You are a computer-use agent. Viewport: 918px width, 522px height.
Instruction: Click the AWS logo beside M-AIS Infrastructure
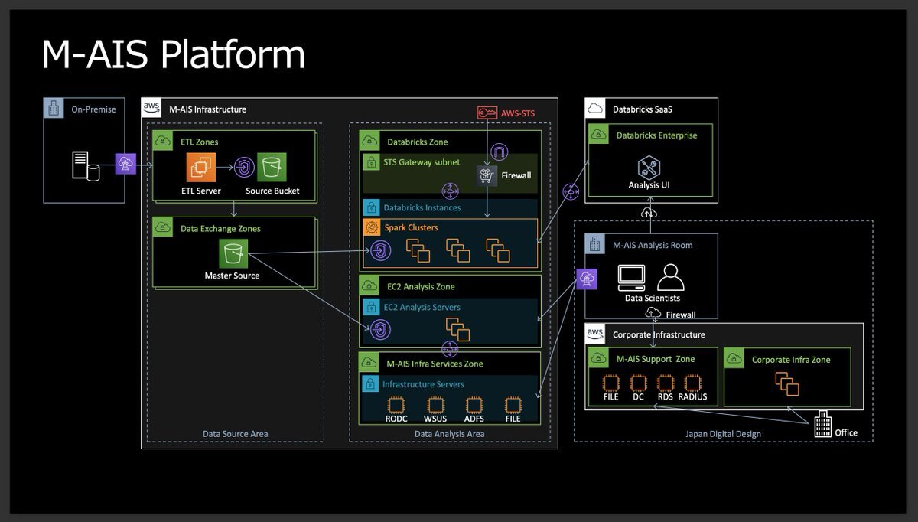[x=151, y=108]
